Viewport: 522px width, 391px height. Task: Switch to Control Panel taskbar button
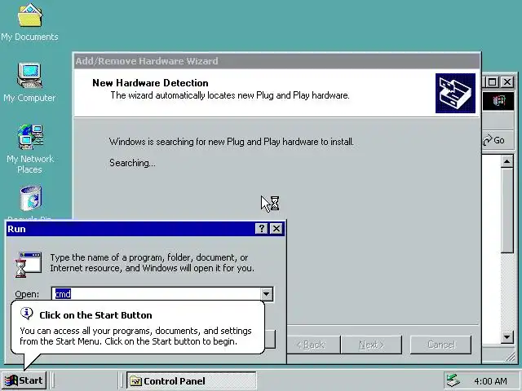click(191, 380)
